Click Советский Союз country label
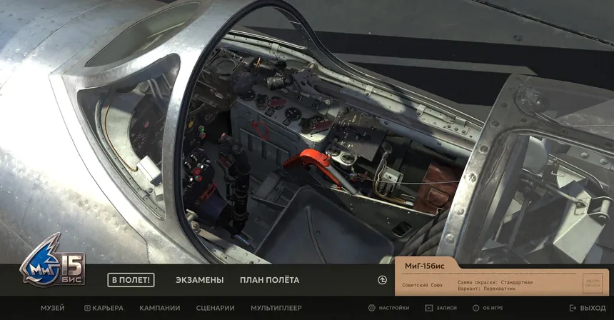This screenshot has width=614, height=320. tap(422, 285)
